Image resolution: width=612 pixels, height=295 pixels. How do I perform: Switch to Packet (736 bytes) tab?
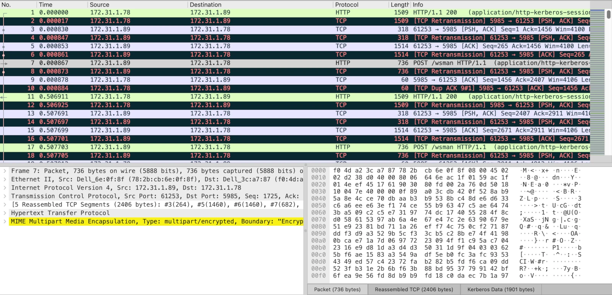337,289
